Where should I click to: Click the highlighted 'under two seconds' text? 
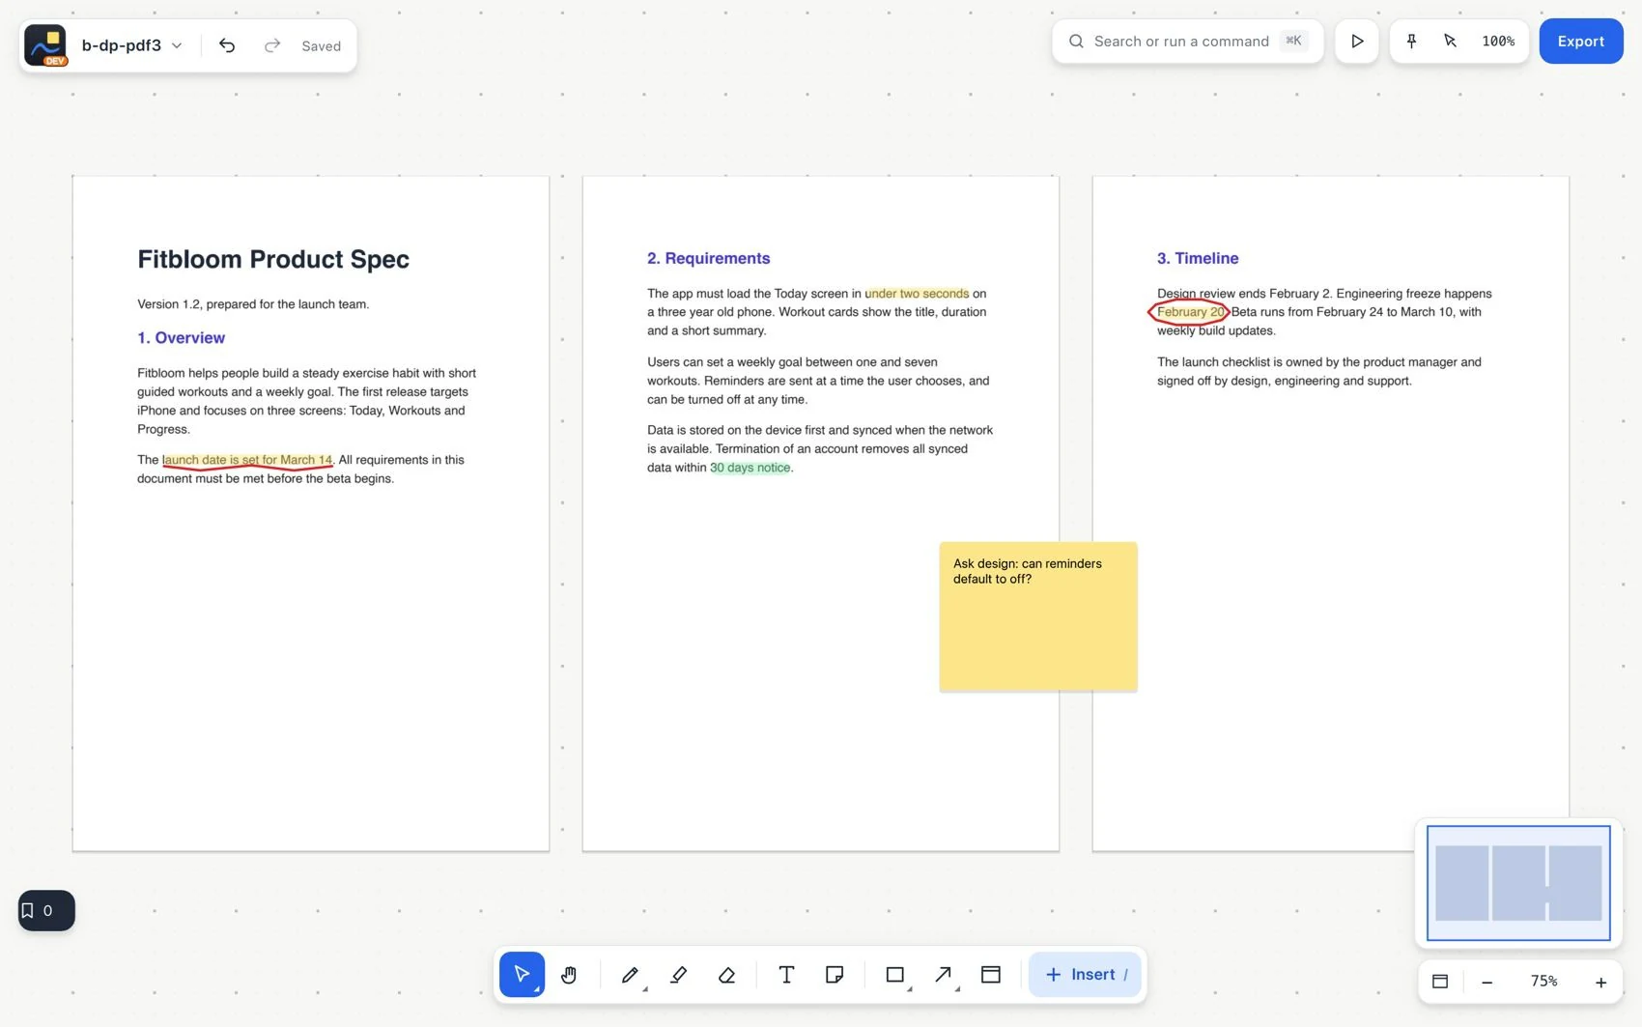(x=917, y=294)
